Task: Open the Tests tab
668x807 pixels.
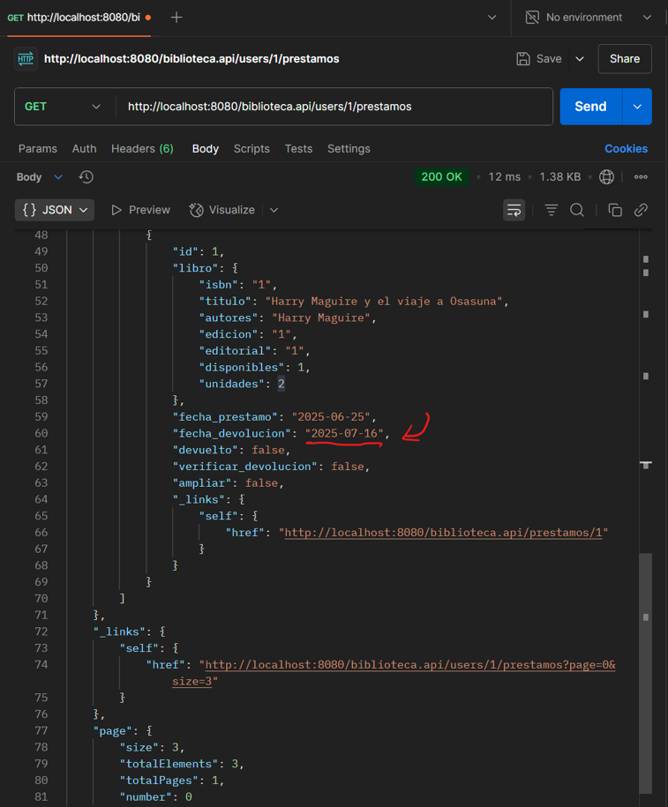Action: coord(299,149)
